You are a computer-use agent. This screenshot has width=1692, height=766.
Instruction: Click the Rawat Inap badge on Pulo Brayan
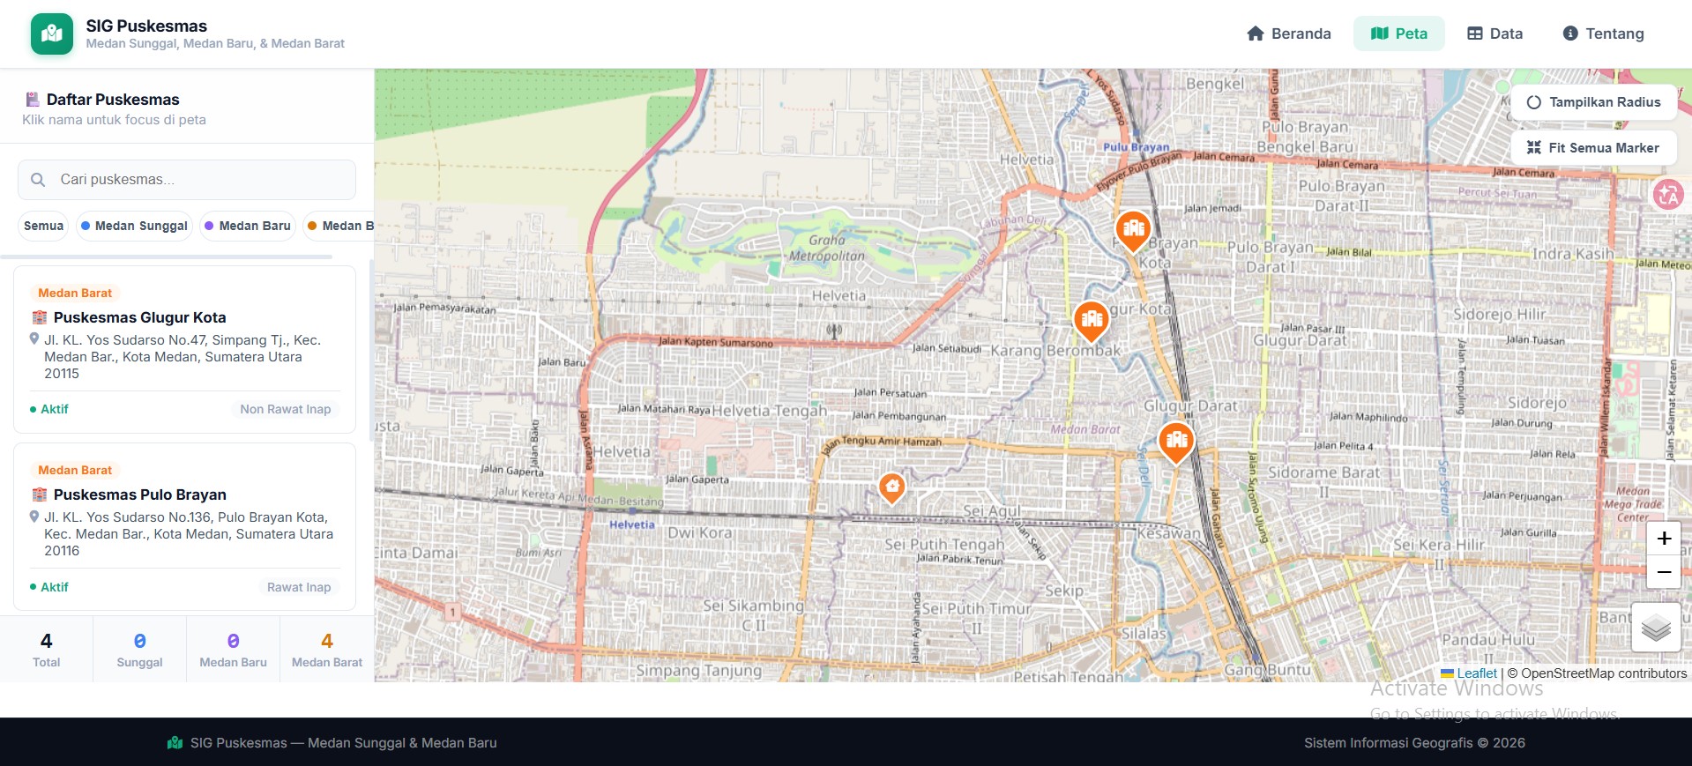pyautogui.click(x=299, y=587)
